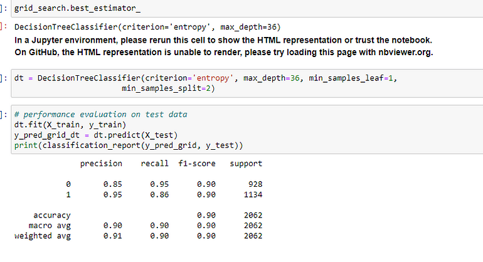This screenshot has height=262, width=483.
Task: Click the 'On GitHub' nbviewer.org message
Action: click(x=224, y=53)
